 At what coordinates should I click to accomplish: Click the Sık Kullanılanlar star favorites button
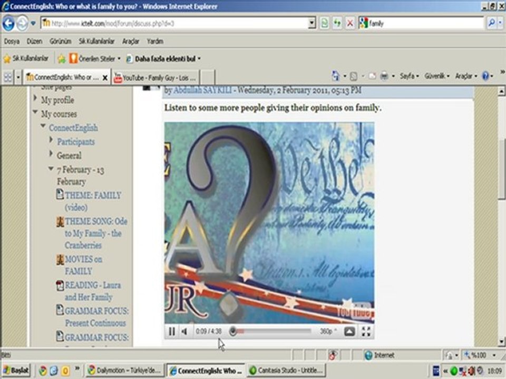coord(26,58)
